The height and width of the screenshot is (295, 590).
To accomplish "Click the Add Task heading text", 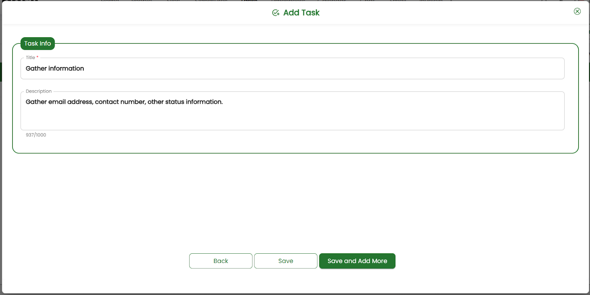I will coord(301,13).
